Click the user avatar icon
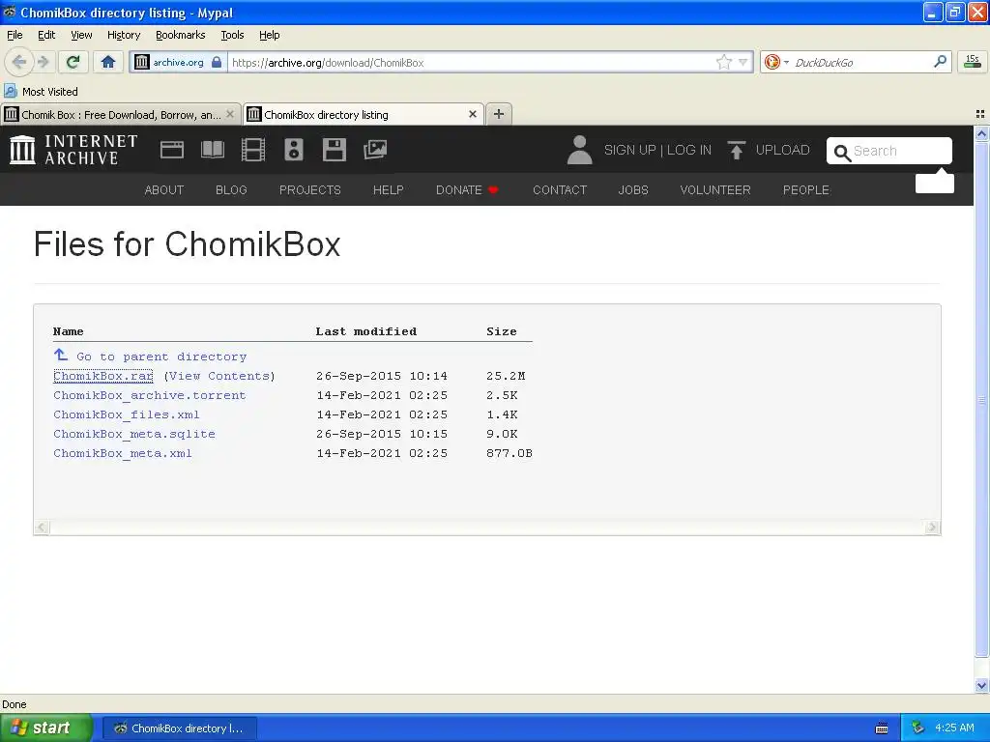Image resolution: width=990 pixels, height=742 pixels. tap(580, 150)
